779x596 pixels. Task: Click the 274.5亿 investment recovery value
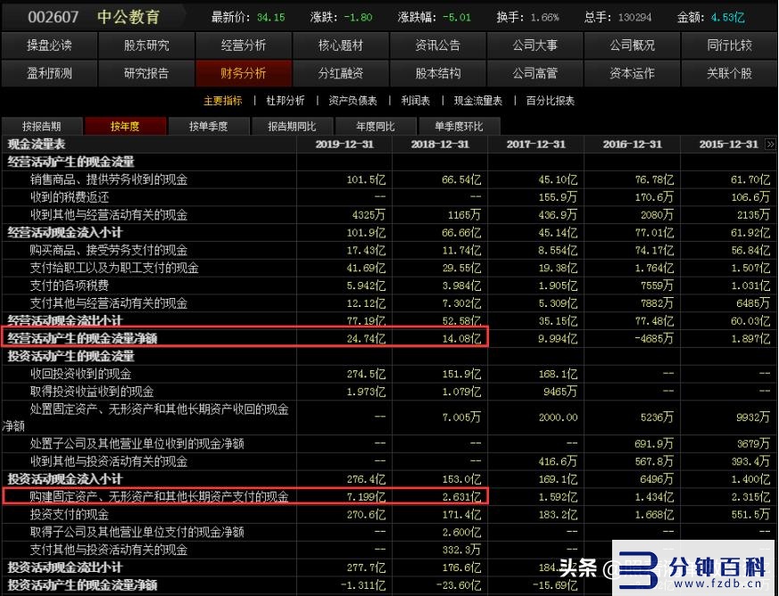[x=366, y=374]
